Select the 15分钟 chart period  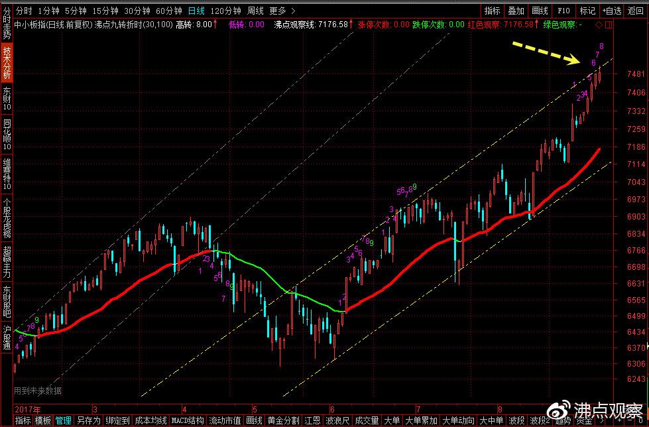pyautogui.click(x=105, y=11)
